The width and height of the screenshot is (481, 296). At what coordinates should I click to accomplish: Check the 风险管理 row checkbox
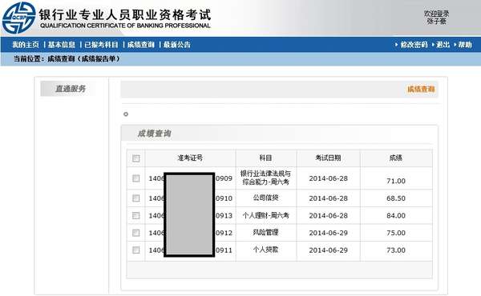[x=136, y=233]
